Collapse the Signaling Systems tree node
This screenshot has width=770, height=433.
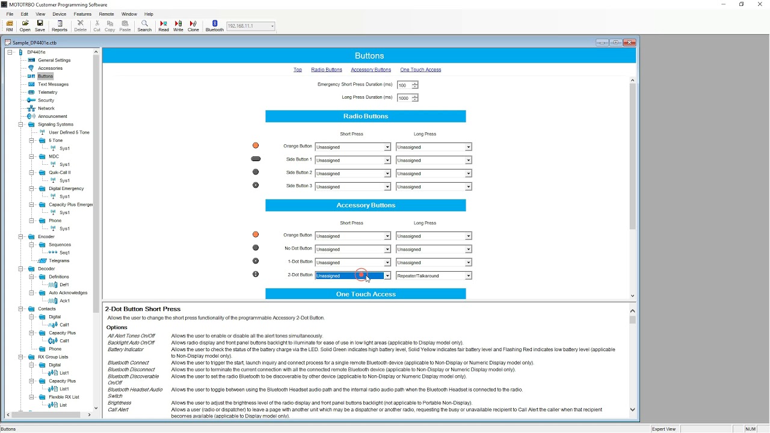[20, 124]
